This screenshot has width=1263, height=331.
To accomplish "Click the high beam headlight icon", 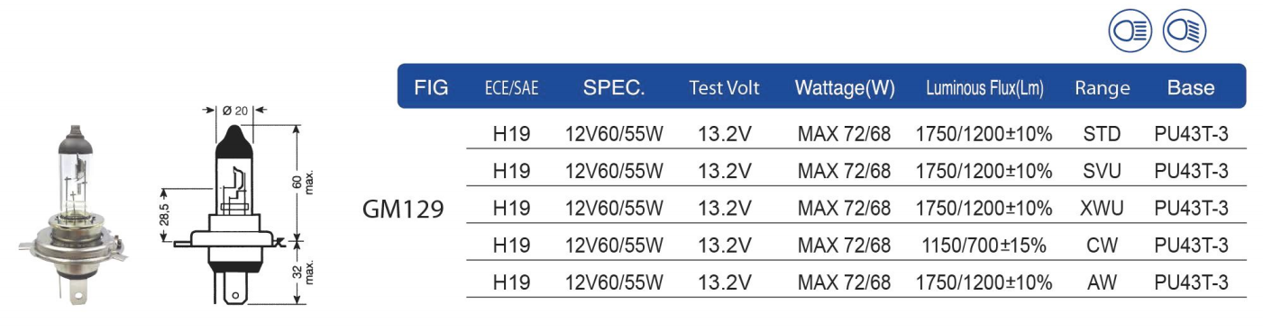I will coord(1130,31).
